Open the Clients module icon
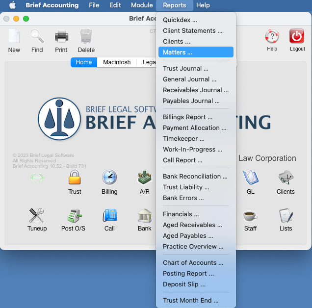312x308 pixels. 286,177
